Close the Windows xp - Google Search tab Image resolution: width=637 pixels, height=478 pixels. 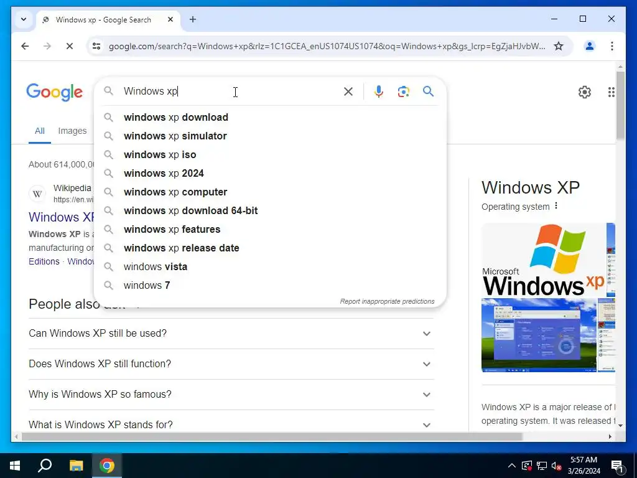point(170,19)
